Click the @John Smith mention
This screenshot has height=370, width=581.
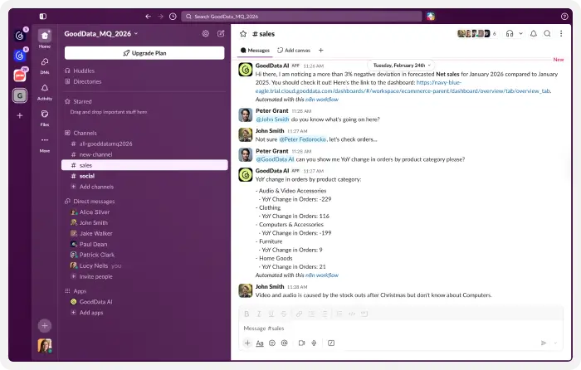click(272, 119)
